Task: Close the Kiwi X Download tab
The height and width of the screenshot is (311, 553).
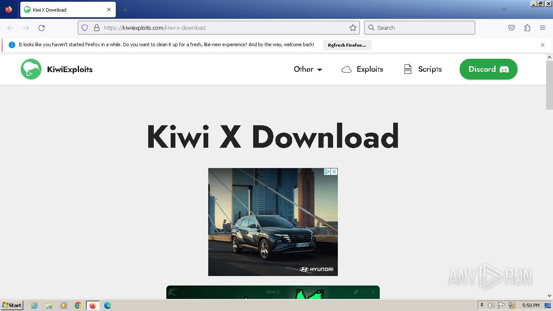Action: click(109, 10)
